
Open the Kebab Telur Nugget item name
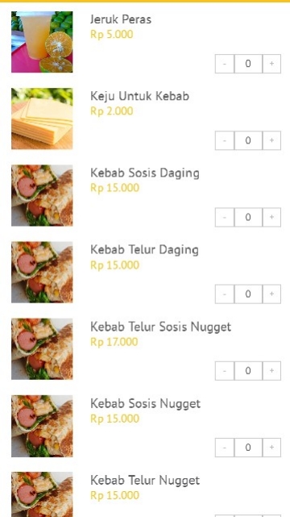coord(145,481)
